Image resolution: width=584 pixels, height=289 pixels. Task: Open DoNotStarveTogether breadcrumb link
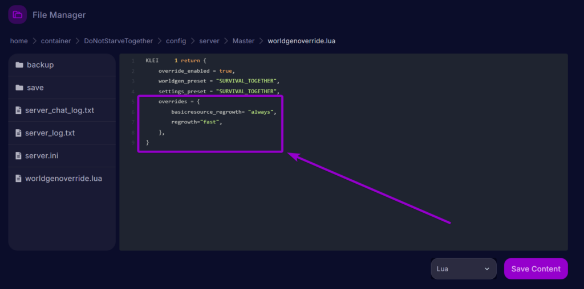[118, 41]
